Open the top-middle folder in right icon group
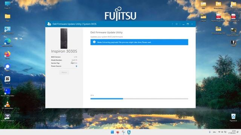The height and width of the screenshot is (135, 241). [x=218, y=5]
